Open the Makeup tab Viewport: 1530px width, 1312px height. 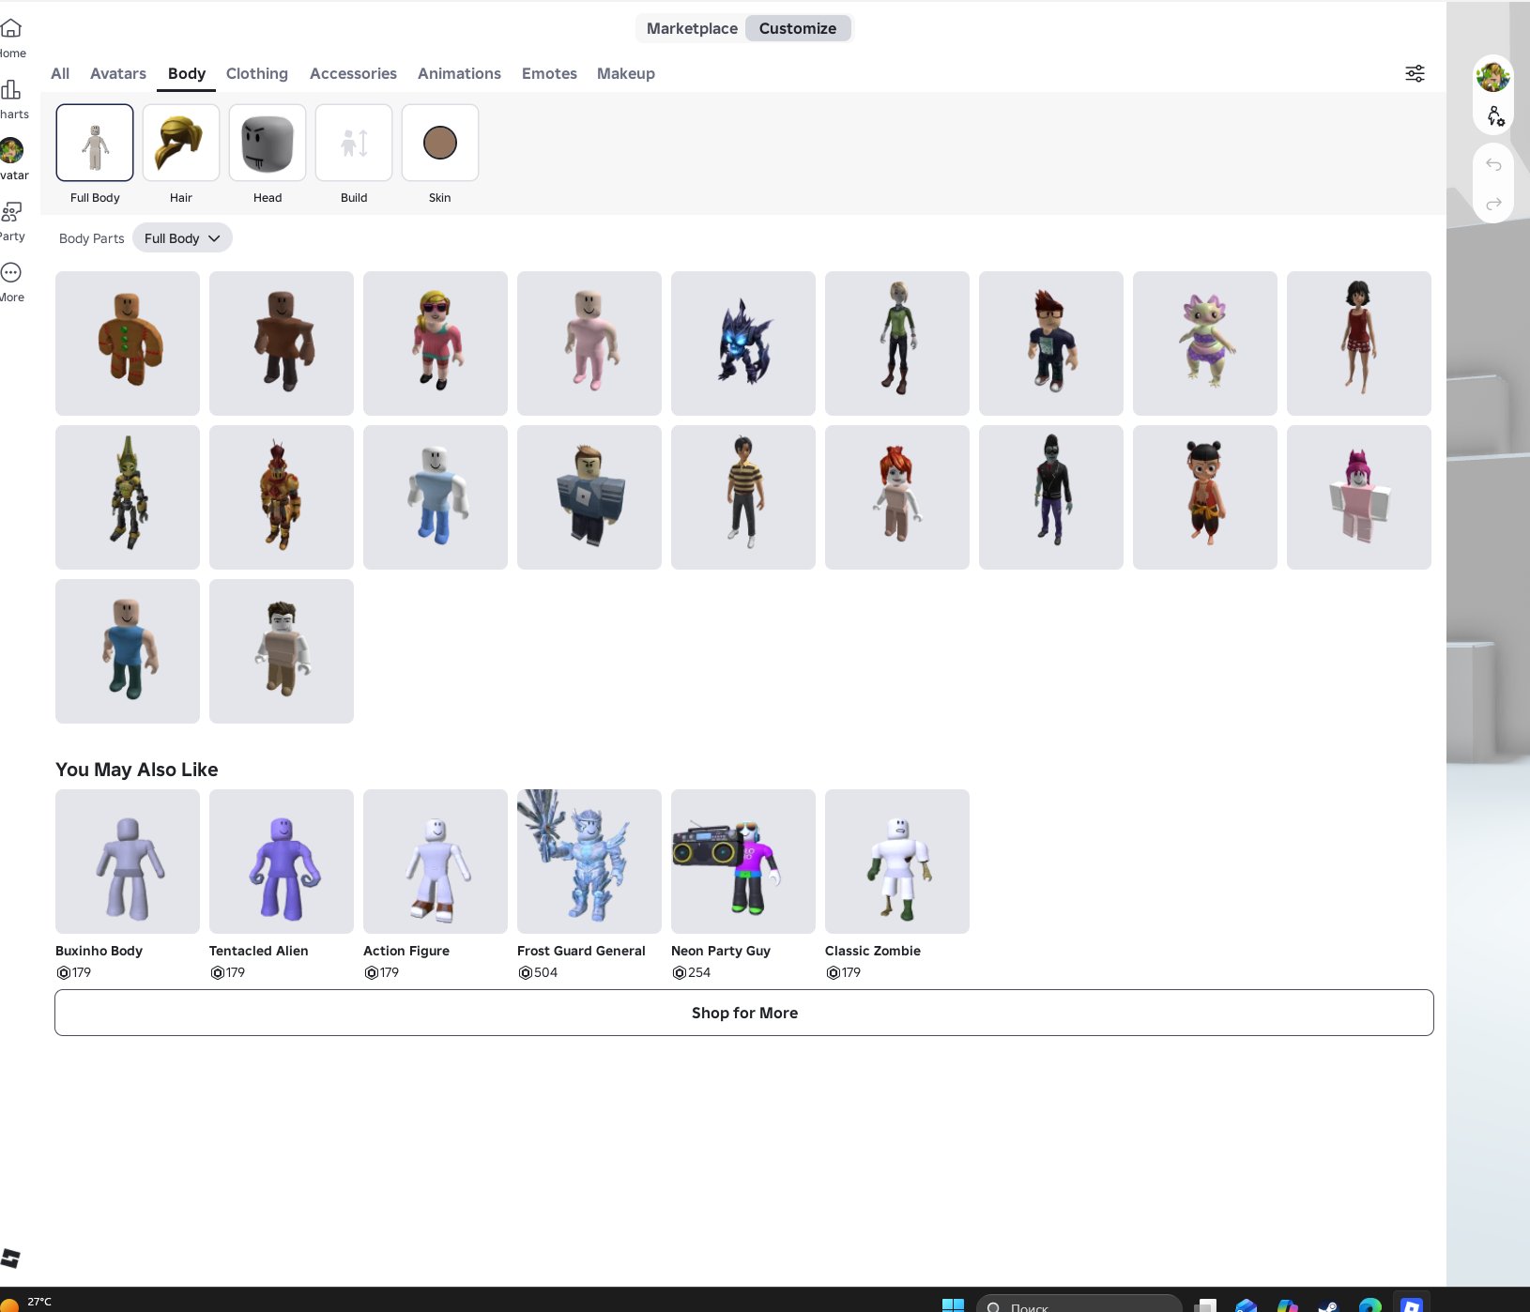(626, 73)
